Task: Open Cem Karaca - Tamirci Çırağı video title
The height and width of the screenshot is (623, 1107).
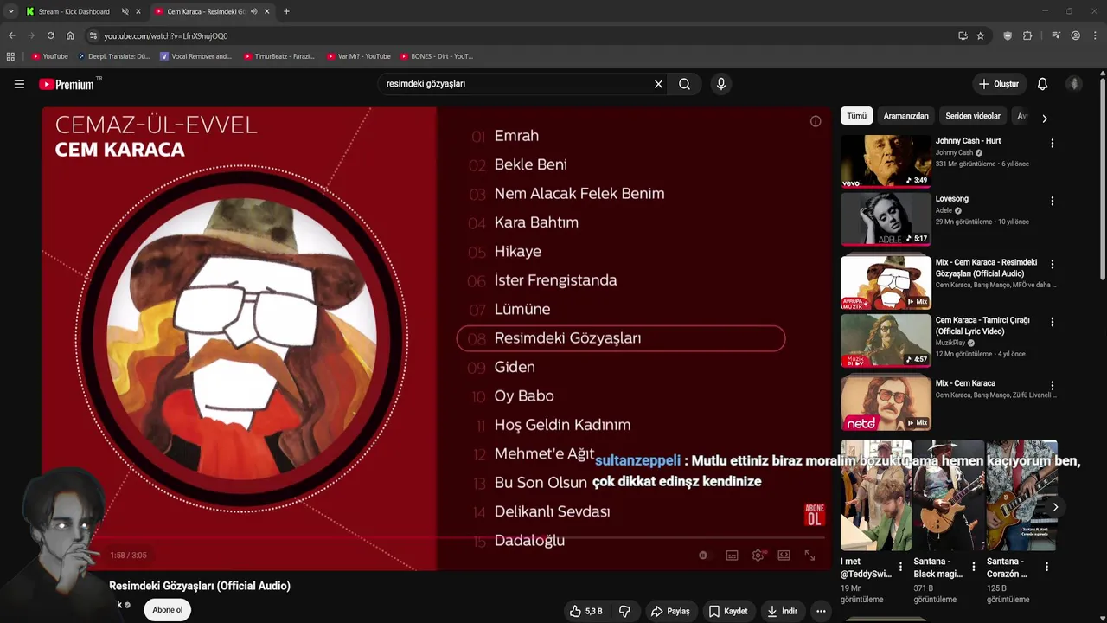Action: pyautogui.click(x=982, y=325)
